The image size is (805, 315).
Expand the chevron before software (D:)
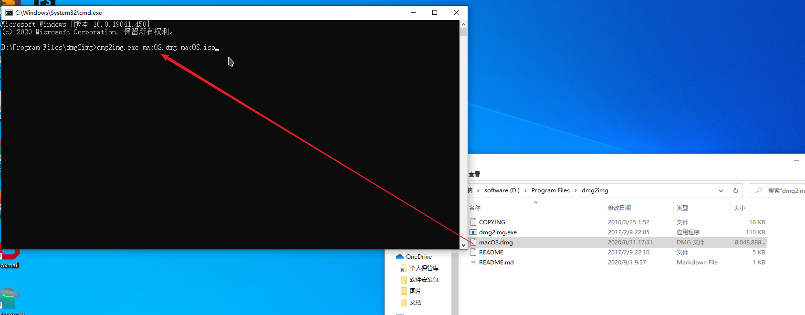pos(478,190)
